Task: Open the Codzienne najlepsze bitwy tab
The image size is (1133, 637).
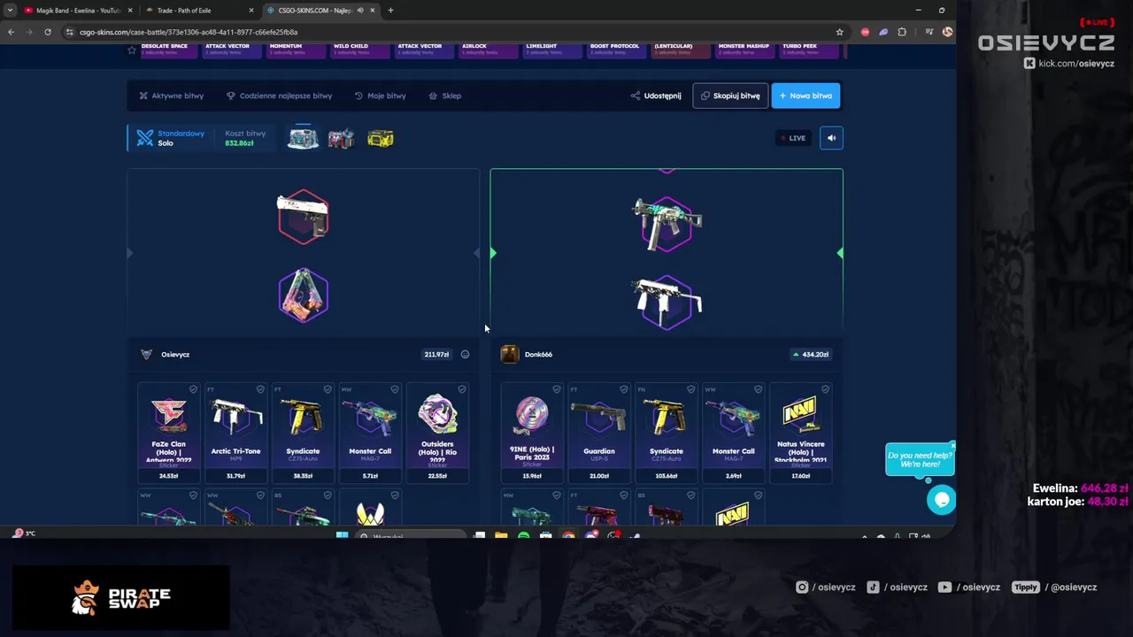Action: [x=279, y=96]
